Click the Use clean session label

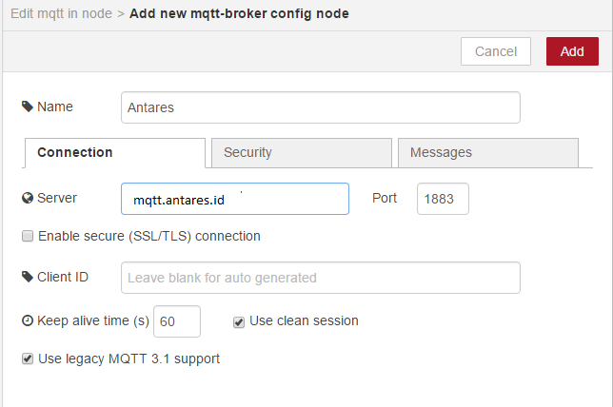[304, 321]
